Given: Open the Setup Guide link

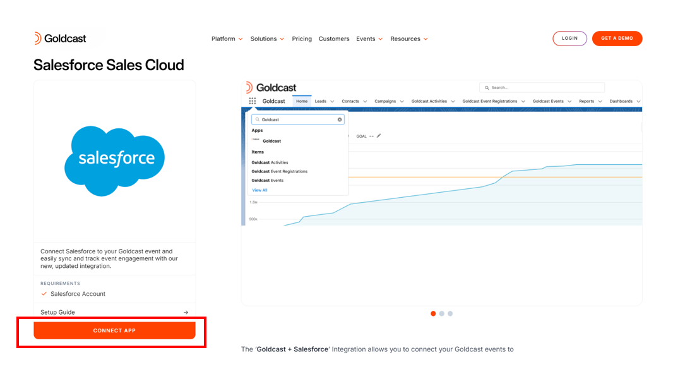Looking at the screenshot, I should (58, 312).
